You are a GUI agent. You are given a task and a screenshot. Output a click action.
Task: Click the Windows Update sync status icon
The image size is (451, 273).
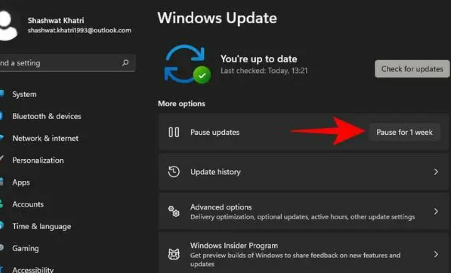point(187,64)
